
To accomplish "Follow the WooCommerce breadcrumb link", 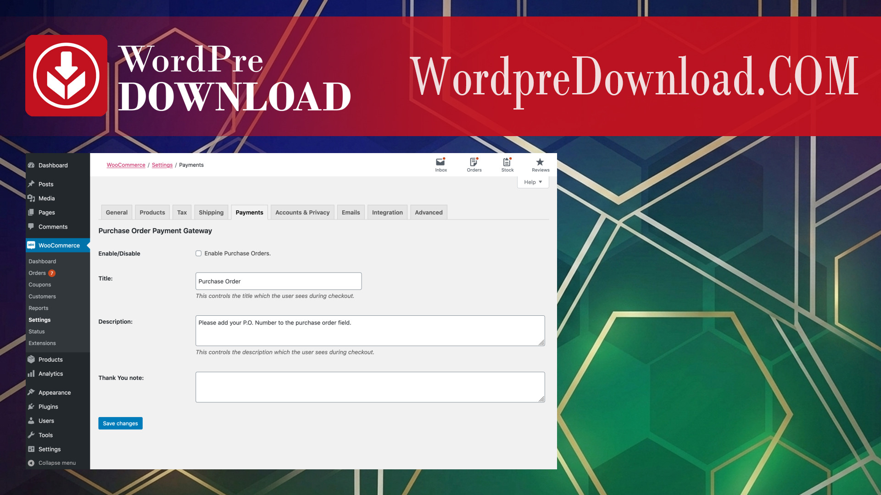I will 126,165.
